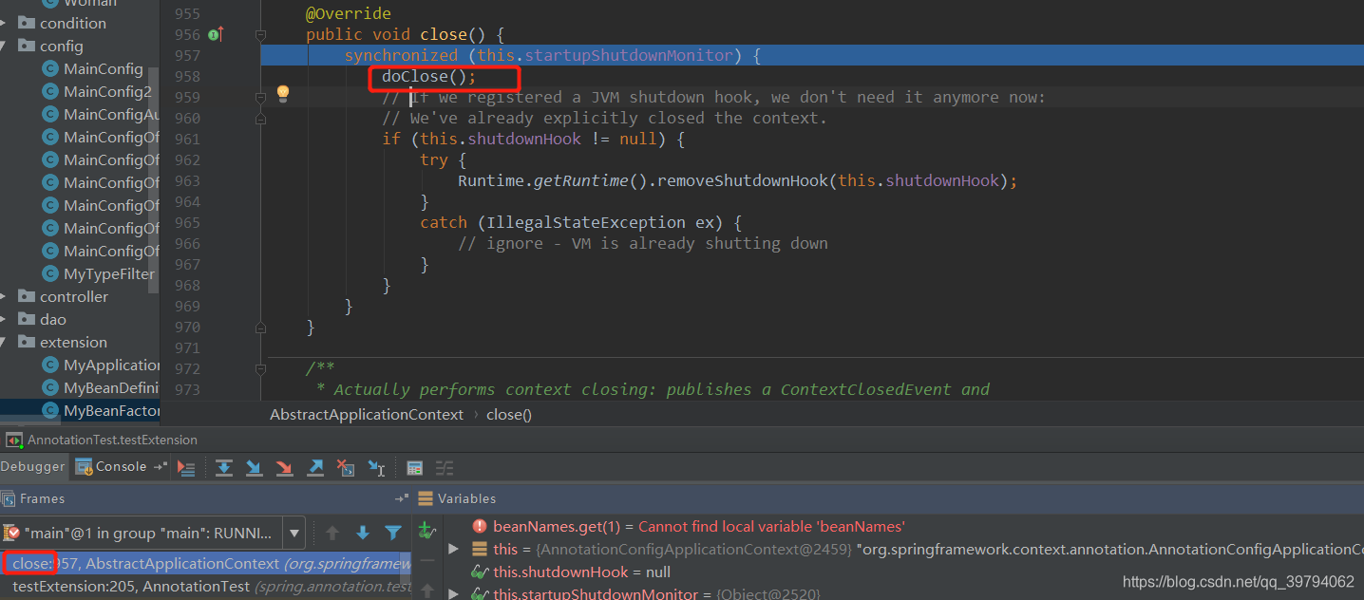
Task: Click the Remove Watch minus icon
Action: coord(427,560)
